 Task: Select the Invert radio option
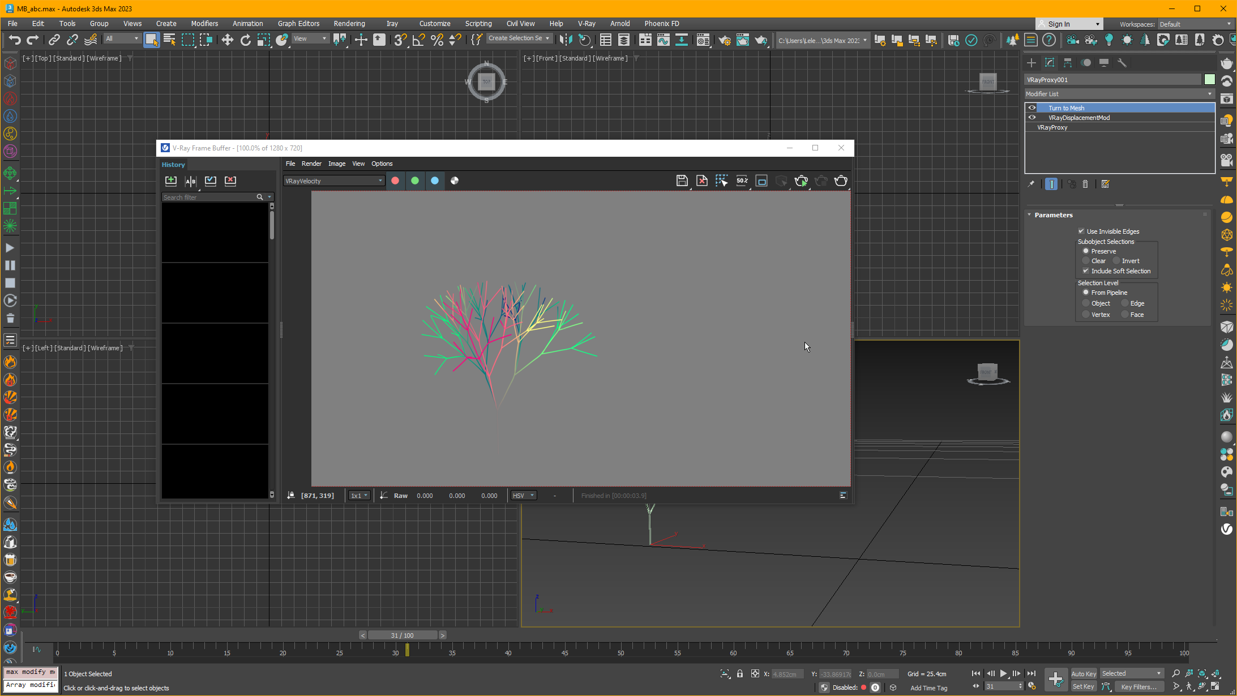[1116, 260]
